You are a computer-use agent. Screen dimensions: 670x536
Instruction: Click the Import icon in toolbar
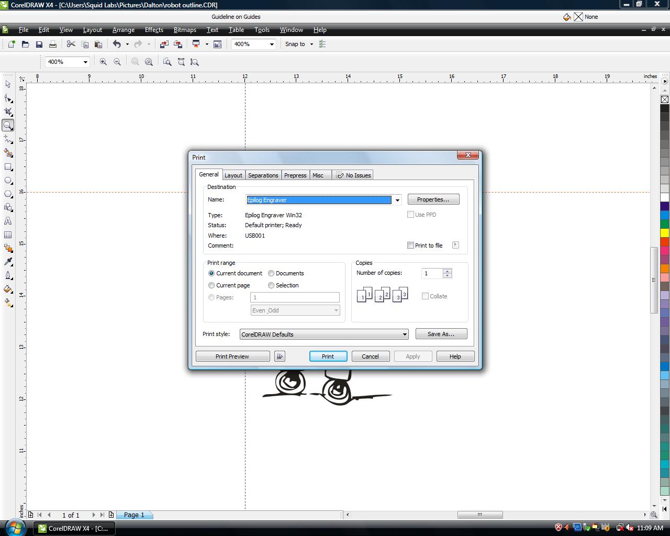pyautogui.click(x=164, y=44)
